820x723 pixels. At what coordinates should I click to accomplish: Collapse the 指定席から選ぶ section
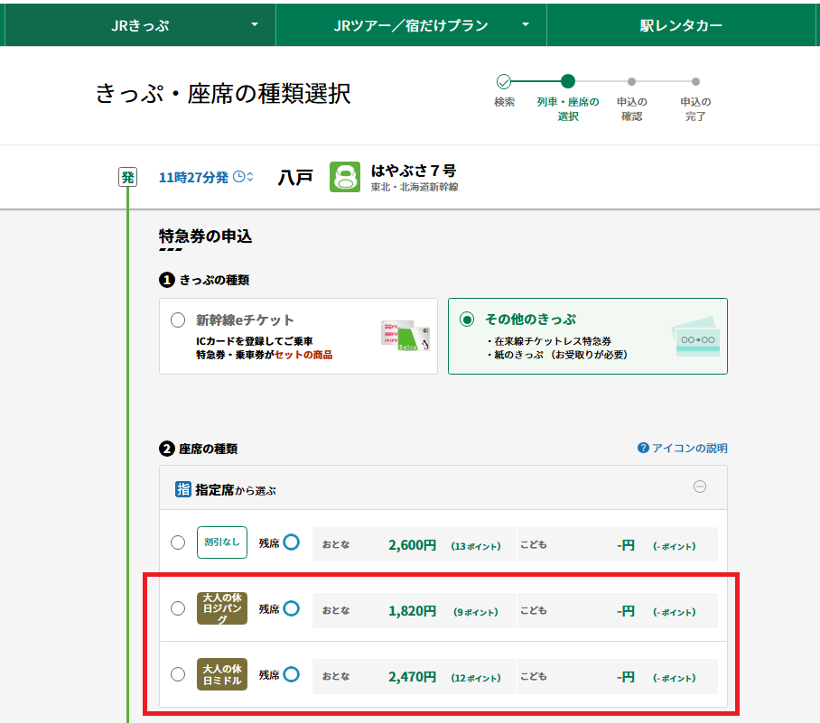pos(699,487)
